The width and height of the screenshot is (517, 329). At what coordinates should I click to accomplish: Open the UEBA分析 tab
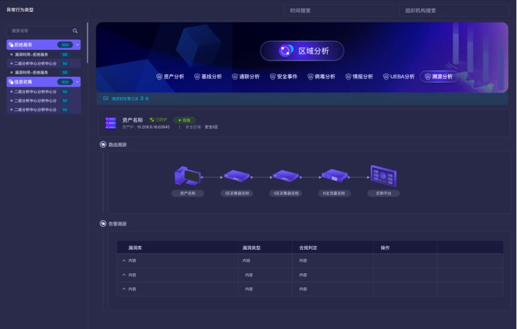[x=398, y=77]
